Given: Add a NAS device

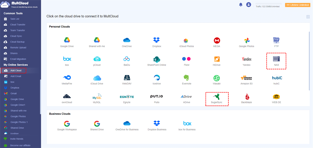Looking at the screenshot, I should pyautogui.click(x=276, y=59).
